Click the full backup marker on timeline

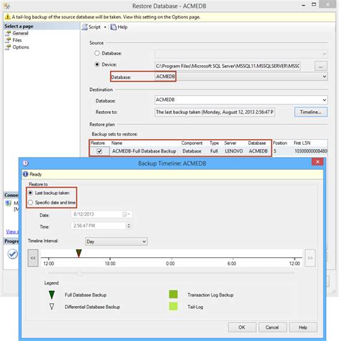click(x=79, y=254)
